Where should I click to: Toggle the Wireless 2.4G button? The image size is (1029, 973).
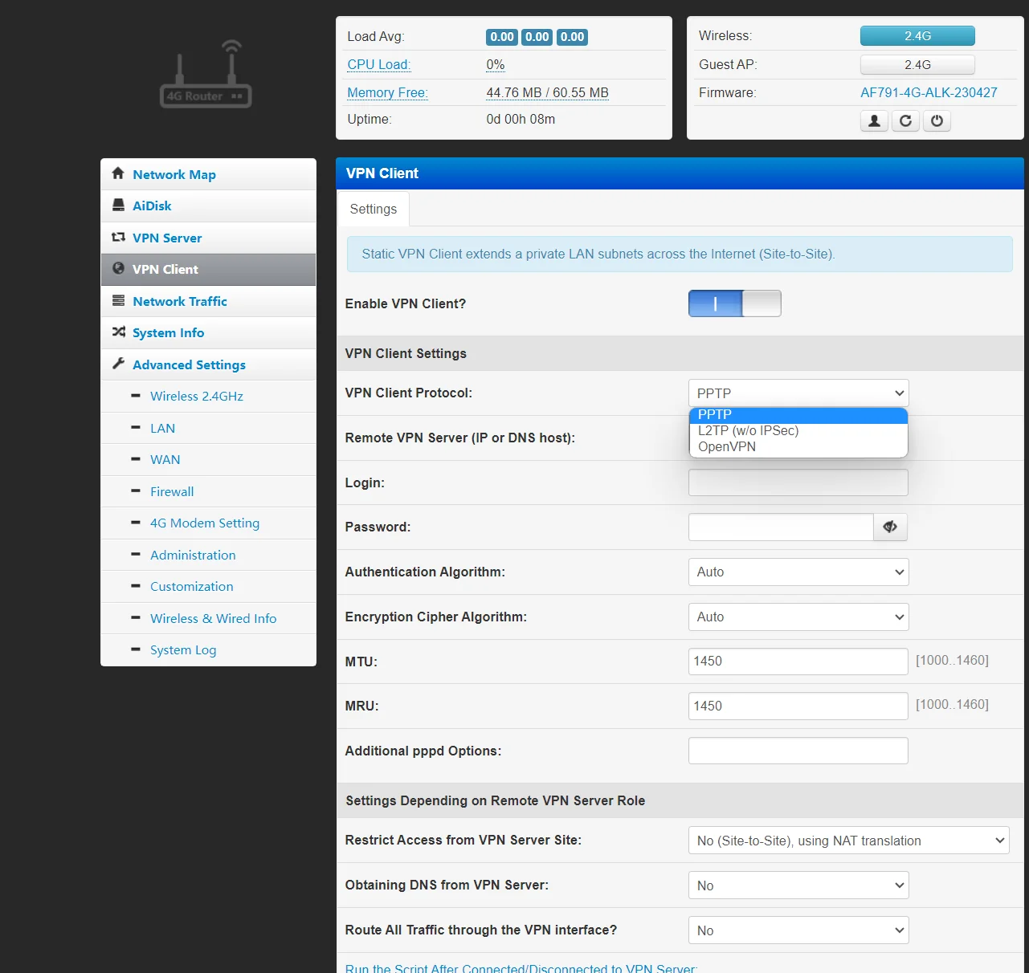click(917, 35)
